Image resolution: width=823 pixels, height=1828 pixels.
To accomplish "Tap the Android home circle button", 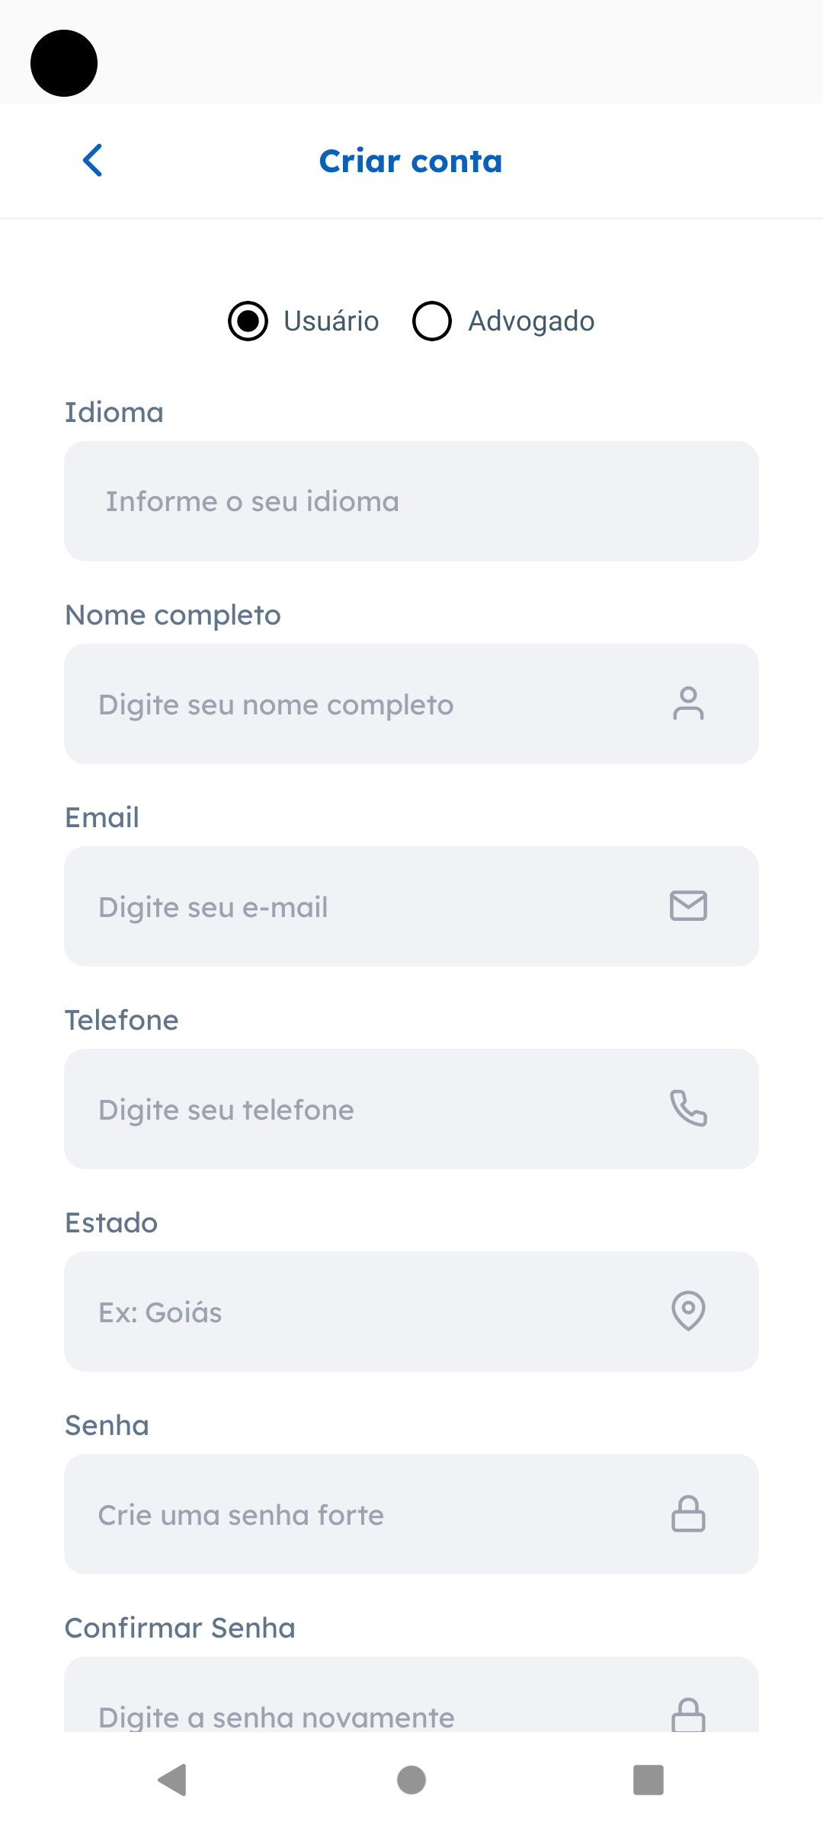I will 411,1780.
